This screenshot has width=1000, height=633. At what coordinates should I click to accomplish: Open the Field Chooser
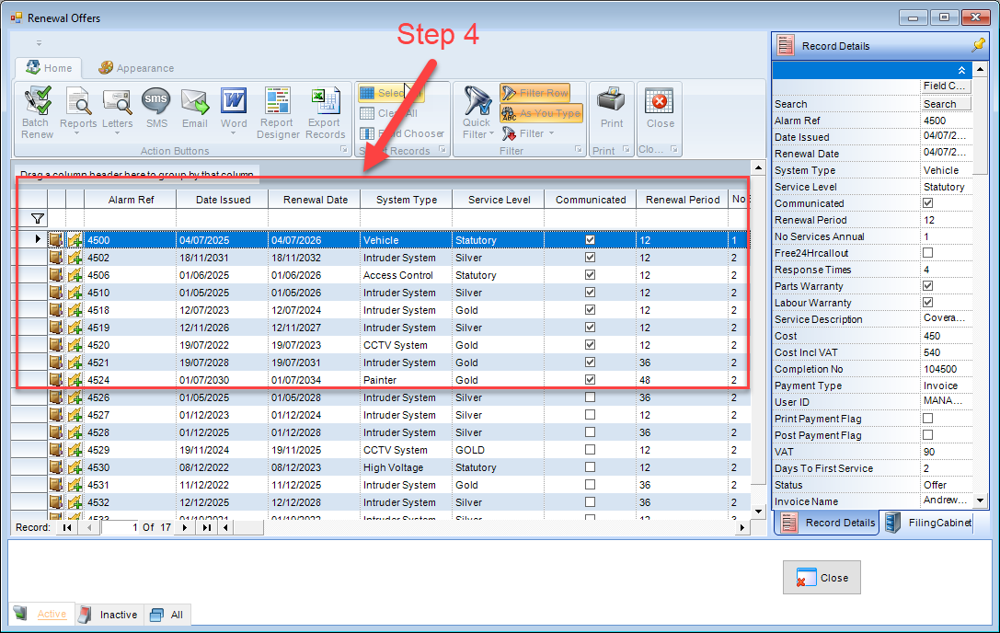click(x=402, y=133)
